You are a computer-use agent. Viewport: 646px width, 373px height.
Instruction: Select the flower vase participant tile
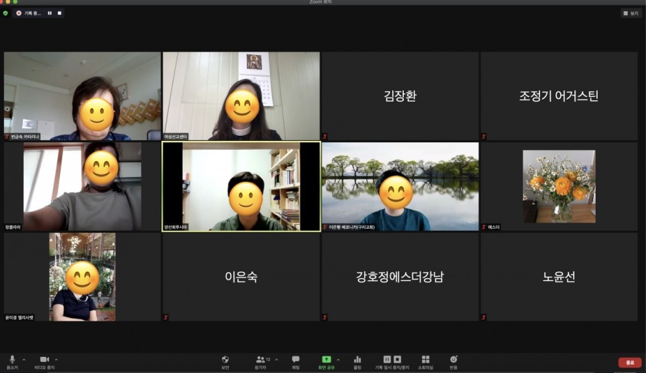point(559,187)
